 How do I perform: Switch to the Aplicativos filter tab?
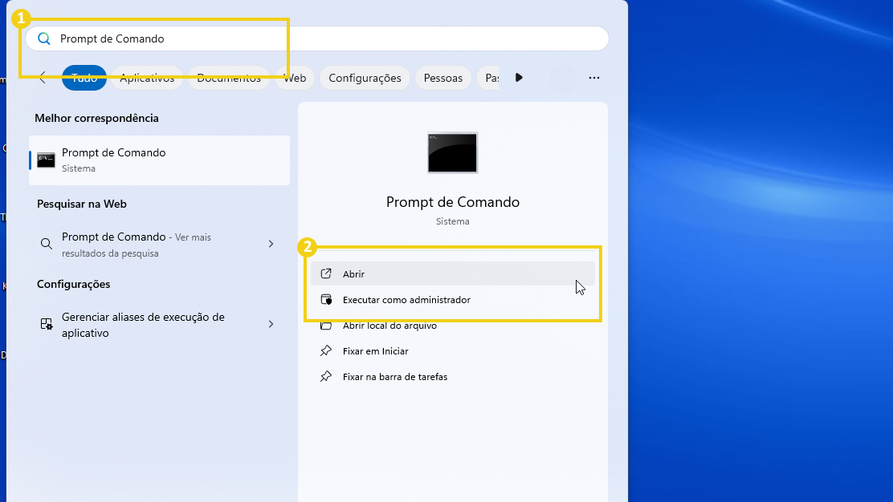point(147,78)
